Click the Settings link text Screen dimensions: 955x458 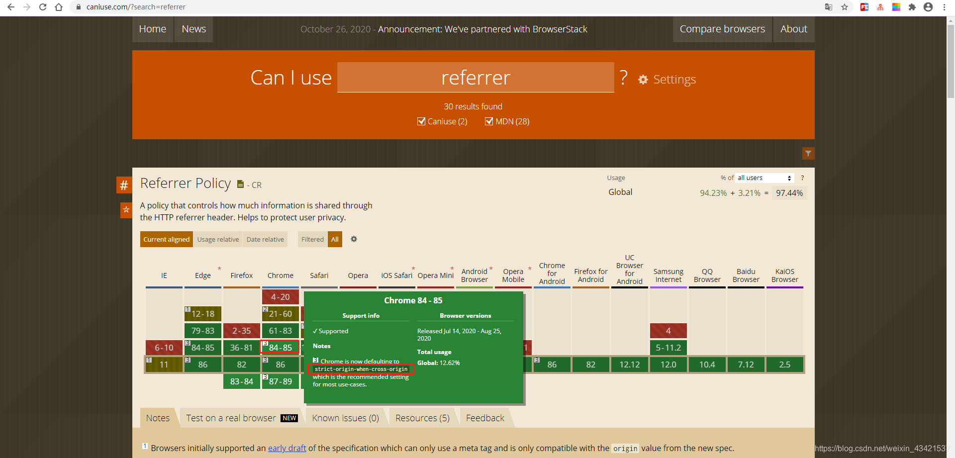674,80
